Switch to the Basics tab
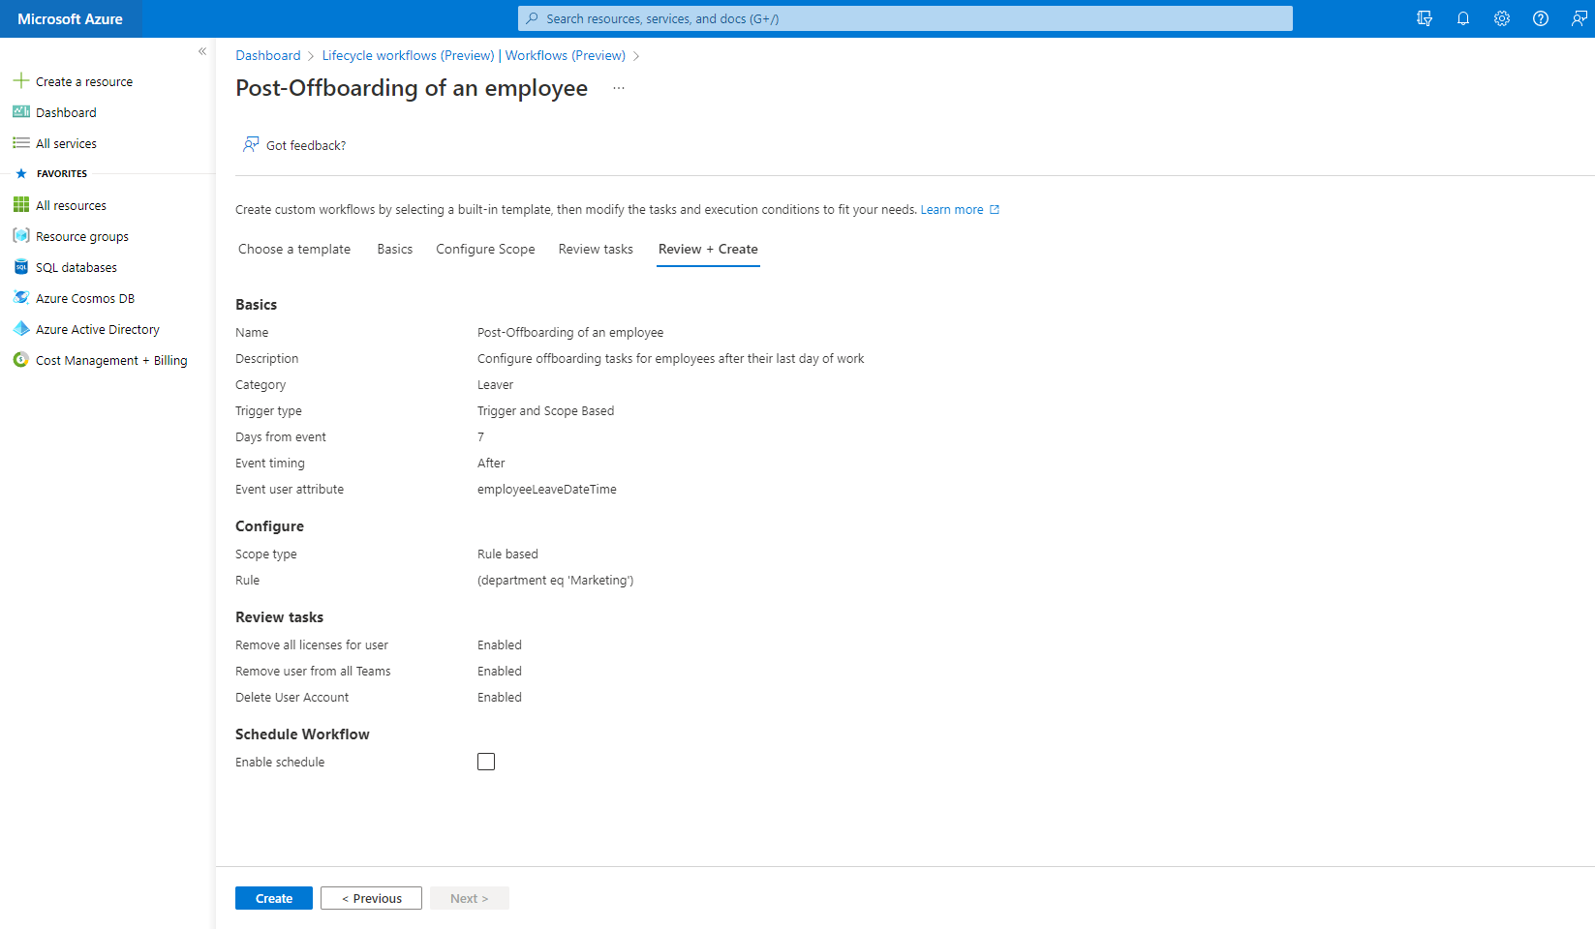1595x929 pixels. [x=395, y=250]
